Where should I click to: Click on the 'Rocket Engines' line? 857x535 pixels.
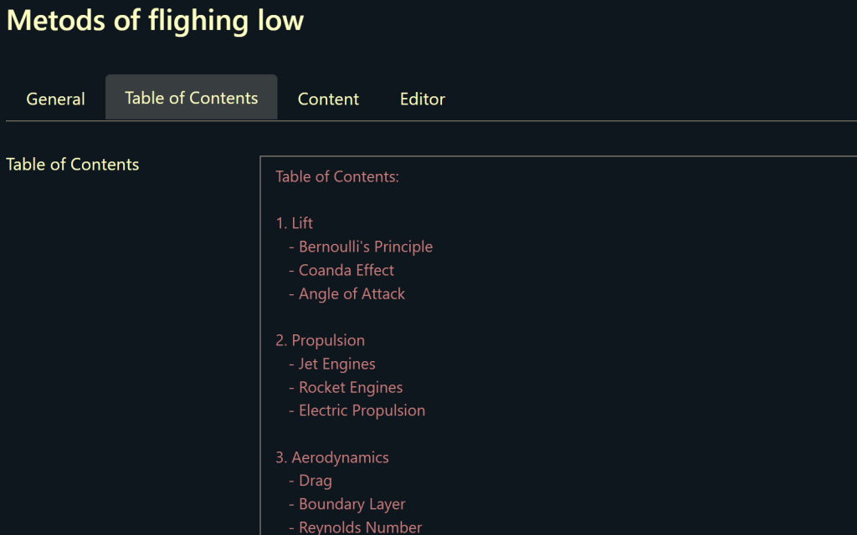click(x=351, y=387)
